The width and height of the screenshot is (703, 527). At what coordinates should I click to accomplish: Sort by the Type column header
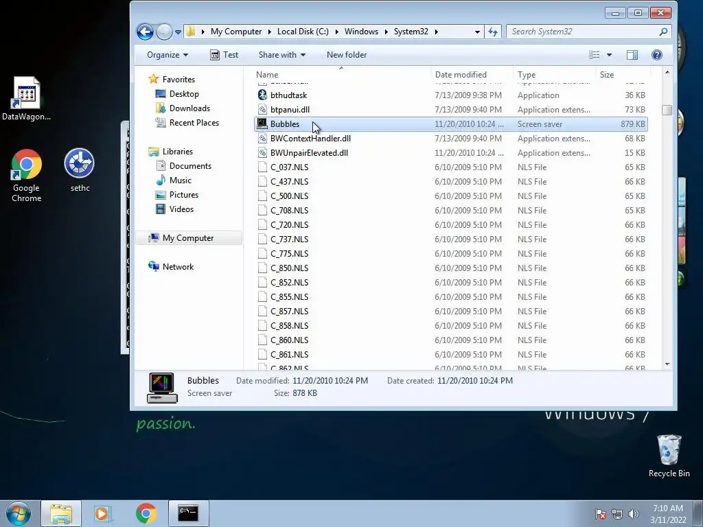[x=527, y=74]
